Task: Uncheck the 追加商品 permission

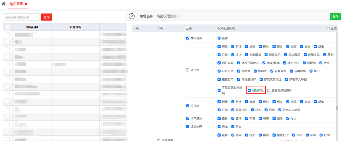Action: [249, 90]
